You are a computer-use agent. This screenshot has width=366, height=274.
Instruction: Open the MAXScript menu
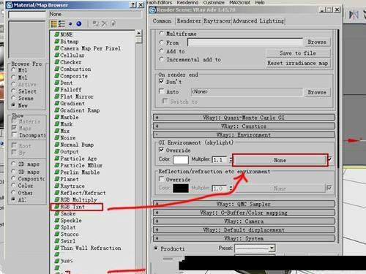point(239,3)
